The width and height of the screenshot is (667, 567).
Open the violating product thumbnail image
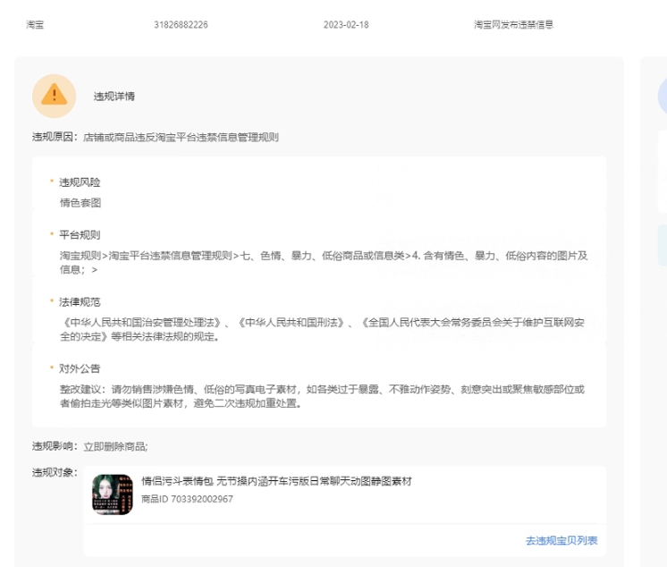112,495
